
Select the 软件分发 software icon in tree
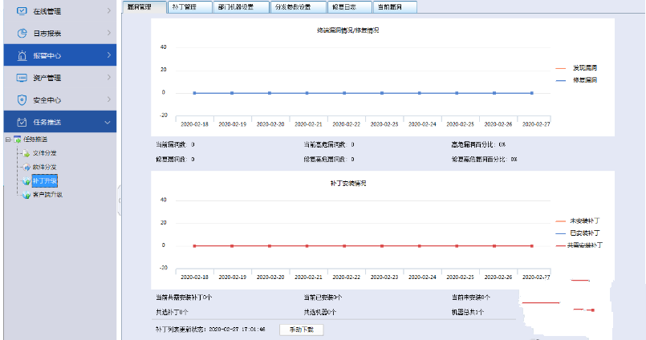tap(26, 167)
